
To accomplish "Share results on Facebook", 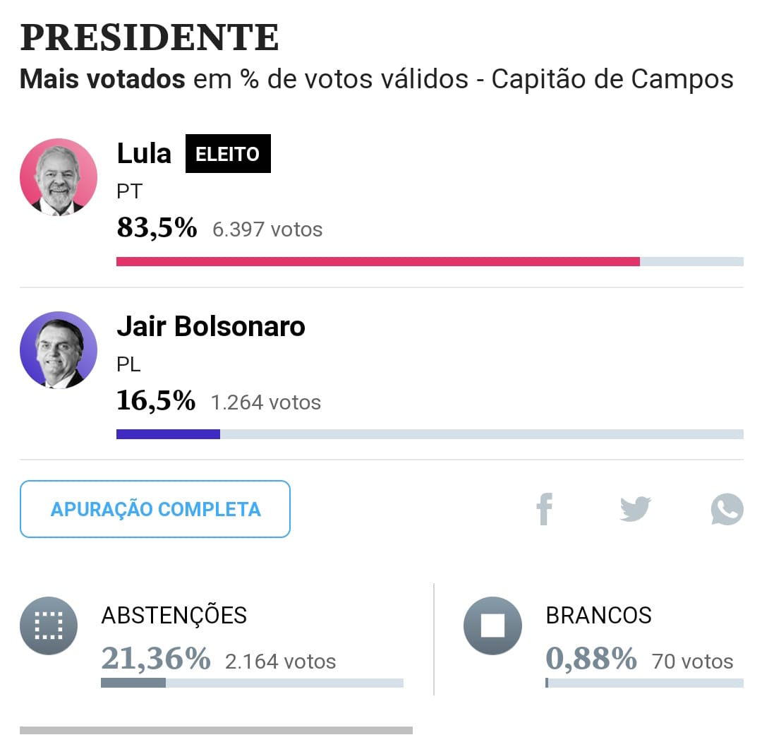I will pyautogui.click(x=544, y=509).
